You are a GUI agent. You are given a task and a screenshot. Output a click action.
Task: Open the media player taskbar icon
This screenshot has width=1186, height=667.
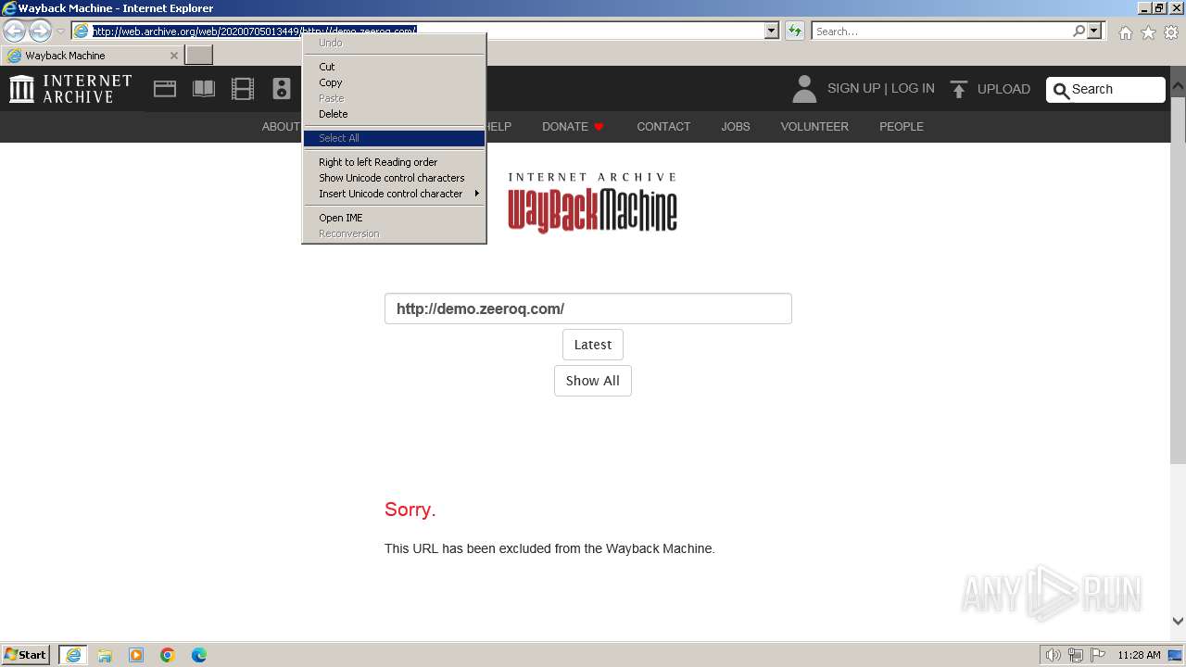coord(136,655)
